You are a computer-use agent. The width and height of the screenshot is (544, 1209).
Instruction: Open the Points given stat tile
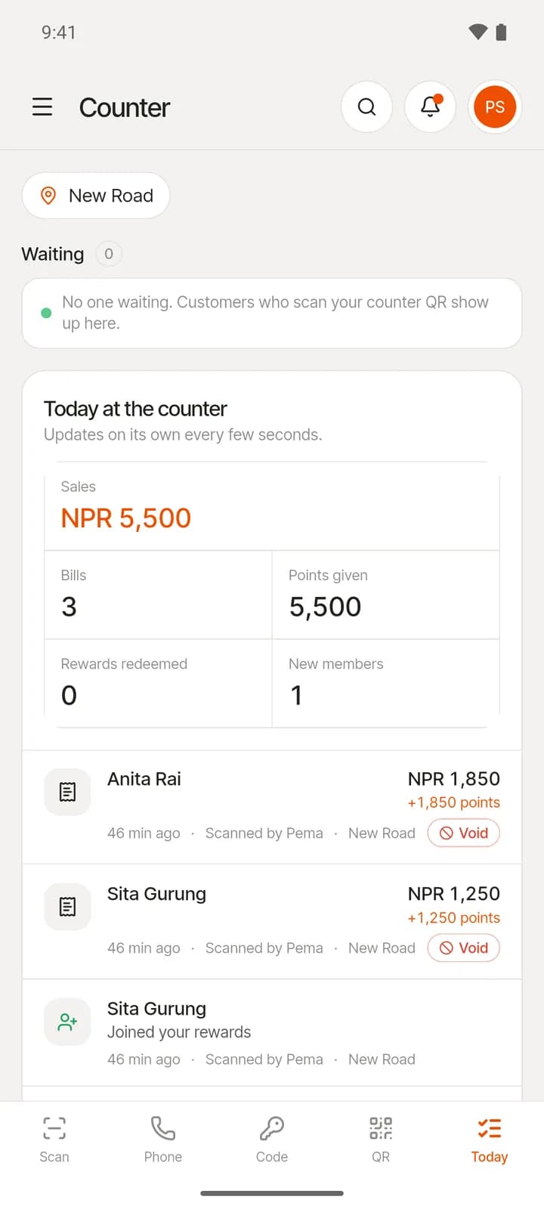[x=386, y=595]
